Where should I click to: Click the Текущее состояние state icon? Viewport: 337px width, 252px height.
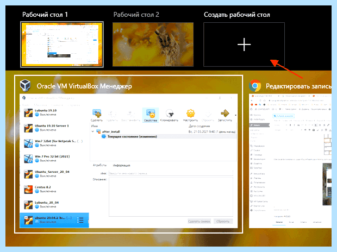coord(104,136)
